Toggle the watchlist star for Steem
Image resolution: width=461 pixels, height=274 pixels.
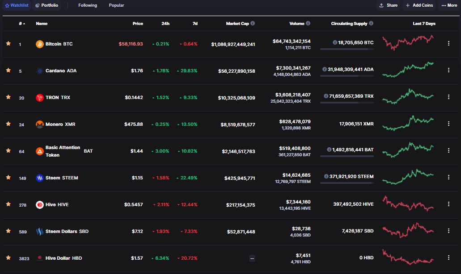click(8, 178)
